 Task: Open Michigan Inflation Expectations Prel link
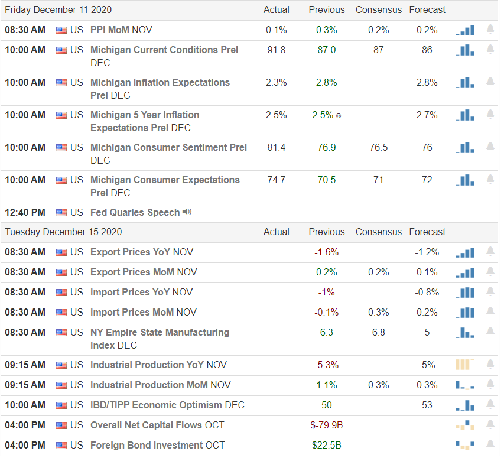click(161, 89)
